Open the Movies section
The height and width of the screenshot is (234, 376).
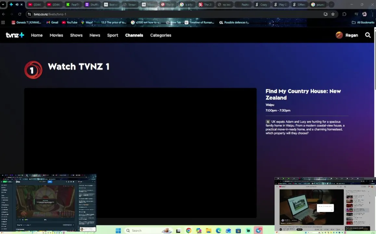pos(56,35)
